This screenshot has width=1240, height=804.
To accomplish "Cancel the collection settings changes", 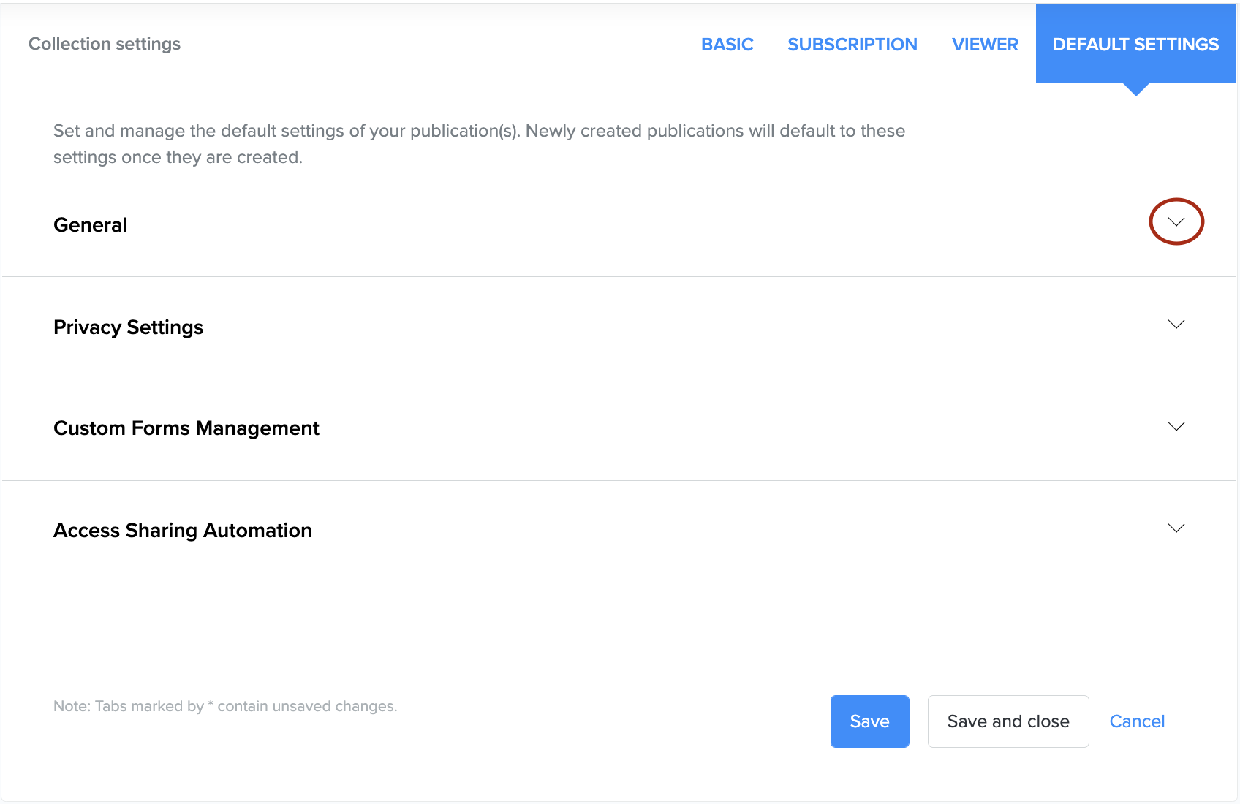I will 1136,721.
